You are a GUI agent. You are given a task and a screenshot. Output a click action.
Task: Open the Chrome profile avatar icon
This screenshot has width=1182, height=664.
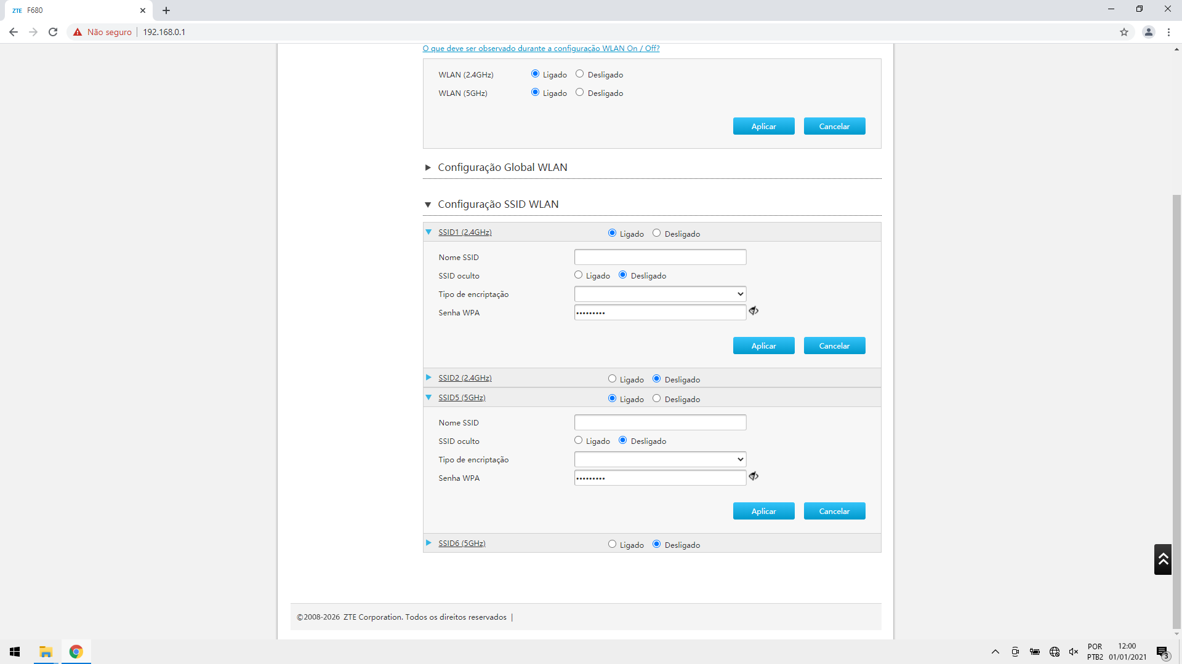pos(1148,32)
